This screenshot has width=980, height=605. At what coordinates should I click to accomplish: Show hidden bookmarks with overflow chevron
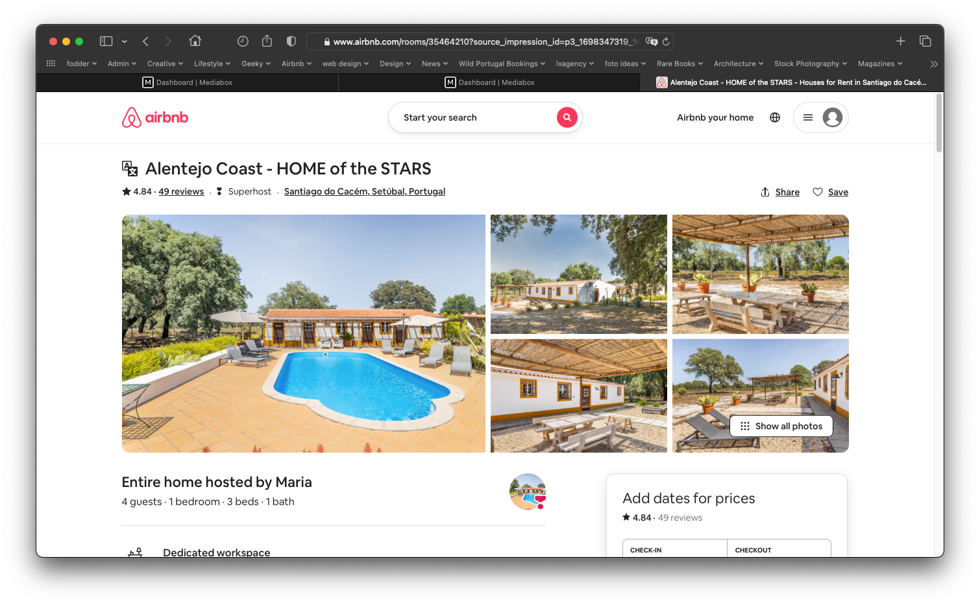coord(934,64)
